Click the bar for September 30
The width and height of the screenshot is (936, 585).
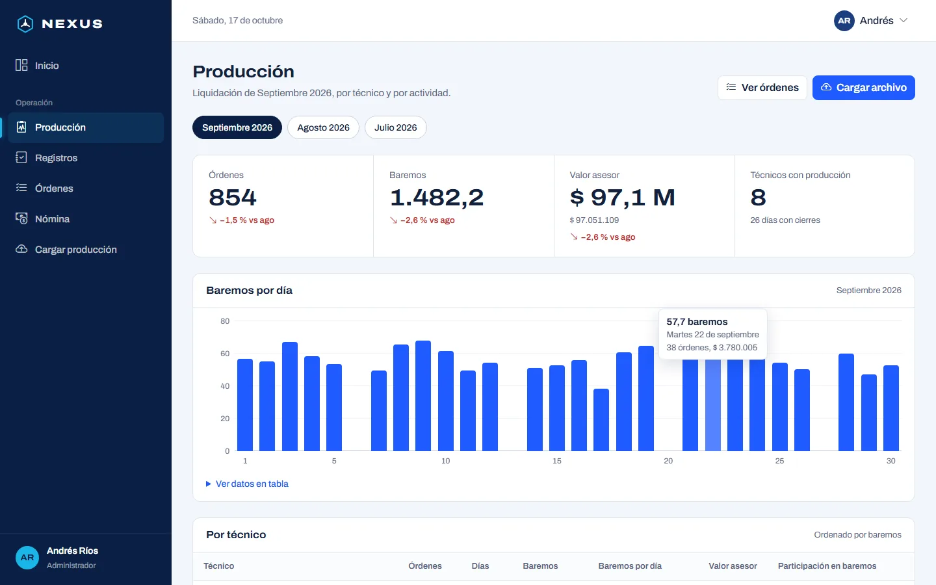coord(891,408)
